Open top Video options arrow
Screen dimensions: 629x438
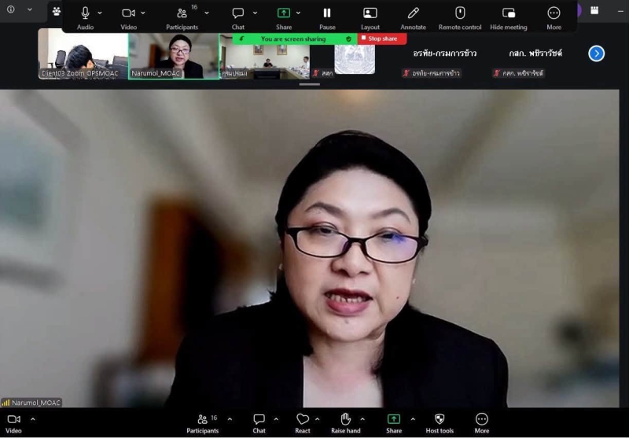coord(143,13)
